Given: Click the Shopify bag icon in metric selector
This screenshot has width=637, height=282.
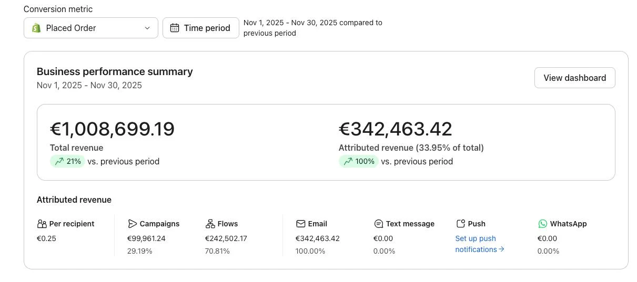Looking at the screenshot, I should click(x=36, y=28).
